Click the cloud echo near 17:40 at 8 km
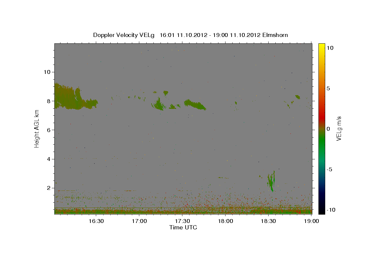This screenshot has height=257, width=386. click(195, 104)
